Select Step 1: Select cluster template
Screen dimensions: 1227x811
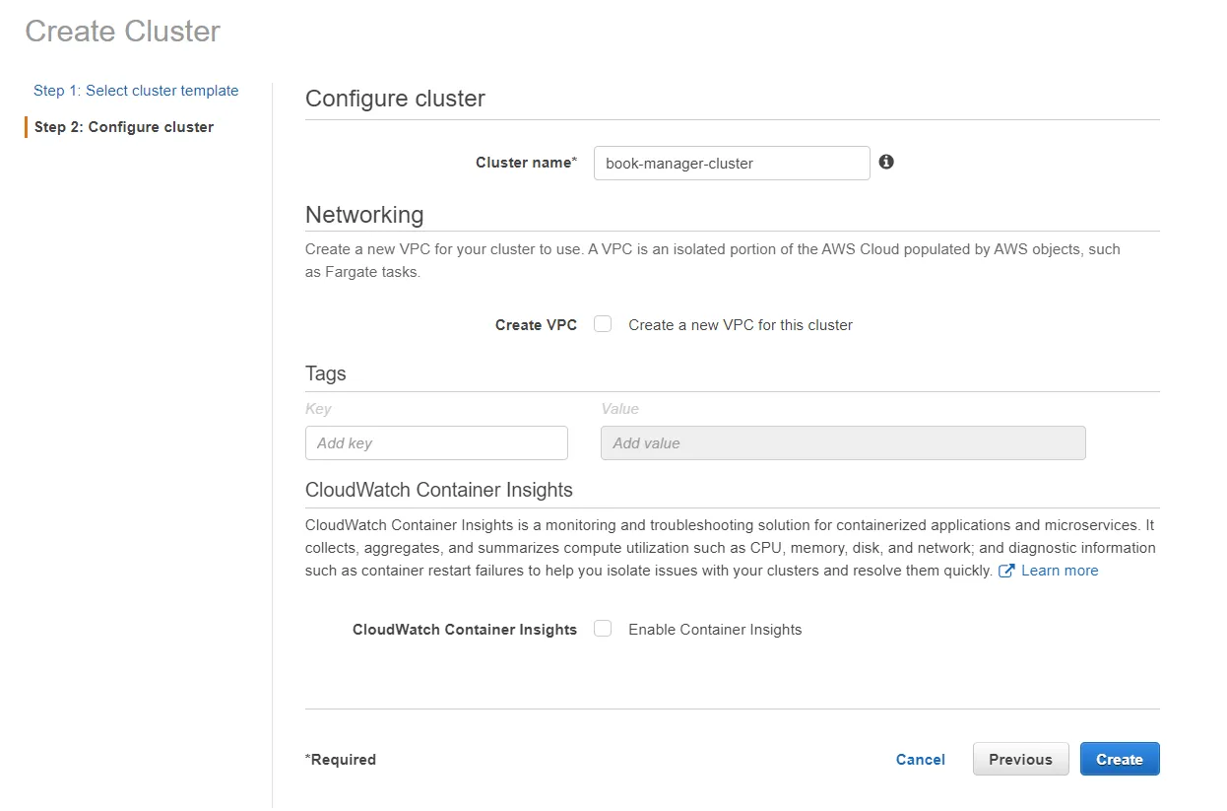click(x=136, y=90)
